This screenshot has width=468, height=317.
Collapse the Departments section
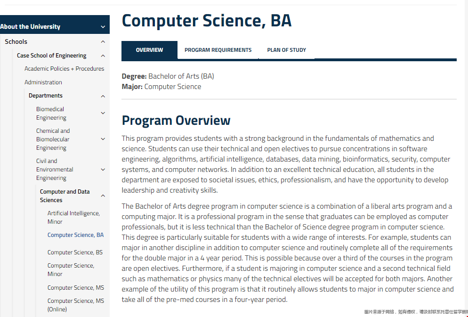coord(103,96)
